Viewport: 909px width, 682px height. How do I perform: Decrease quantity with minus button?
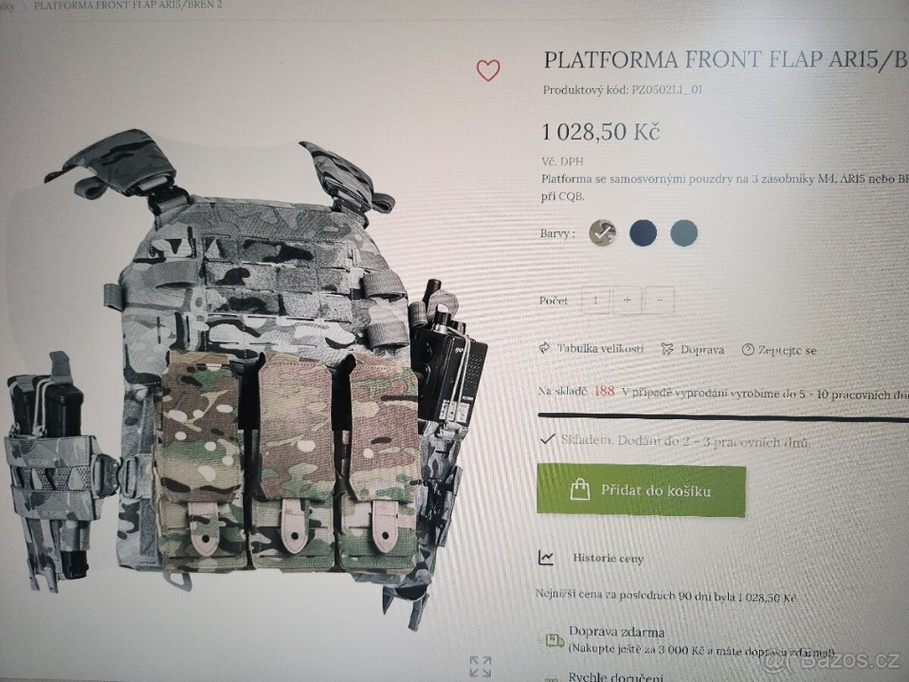tap(660, 300)
